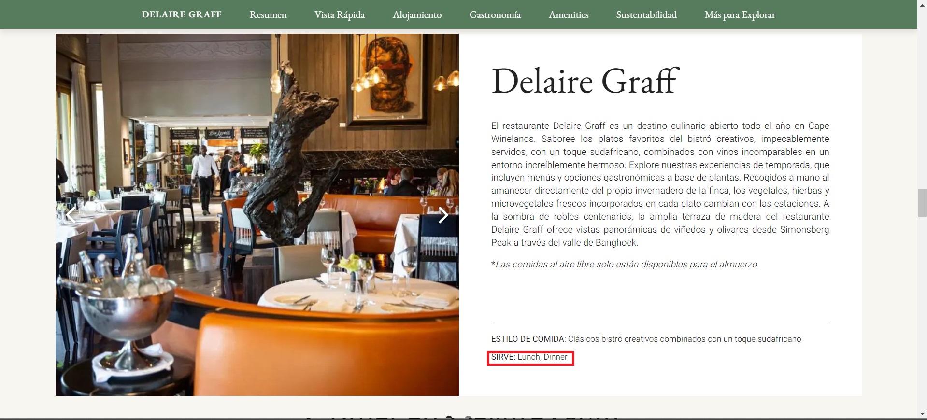This screenshot has width=927, height=420.
Task: Click the restaurant interior photo
Action: [x=257, y=215]
